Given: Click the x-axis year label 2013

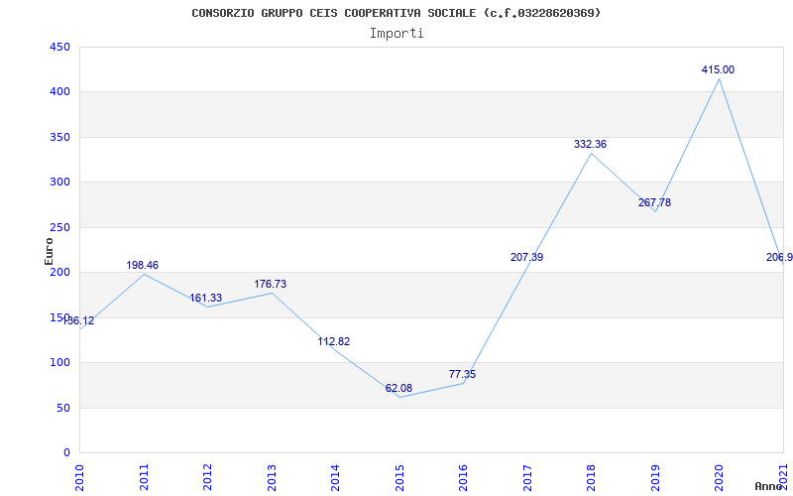Looking at the screenshot, I should click(x=272, y=477).
